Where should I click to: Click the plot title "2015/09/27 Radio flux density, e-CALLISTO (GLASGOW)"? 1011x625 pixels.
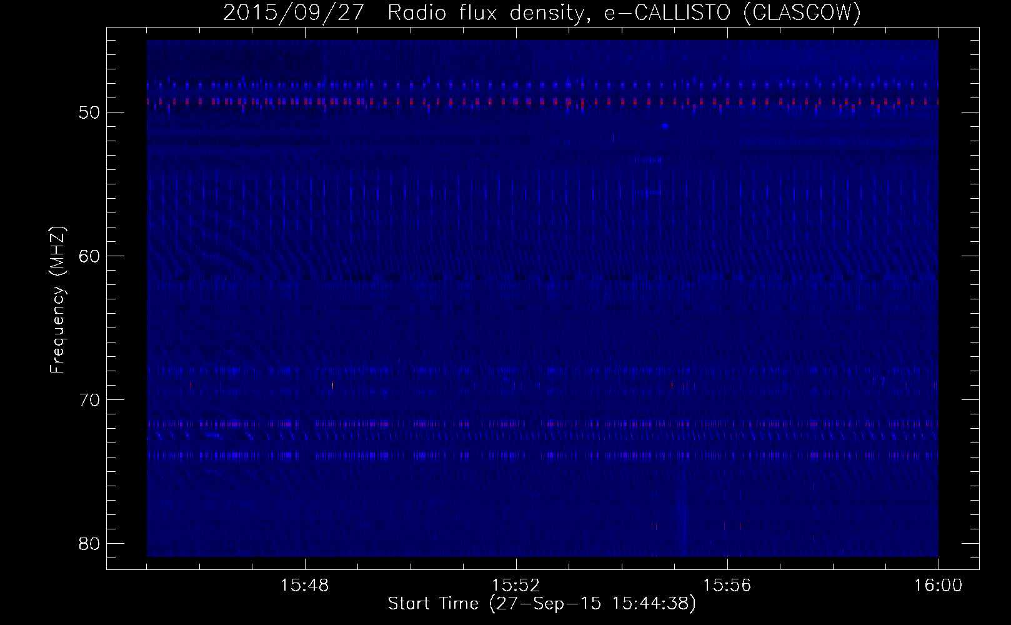point(542,12)
